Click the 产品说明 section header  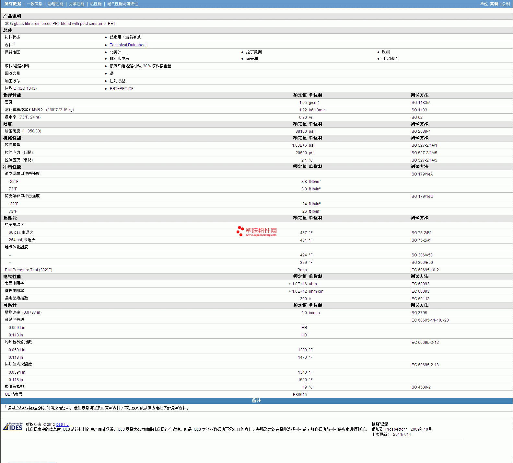point(12,16)
